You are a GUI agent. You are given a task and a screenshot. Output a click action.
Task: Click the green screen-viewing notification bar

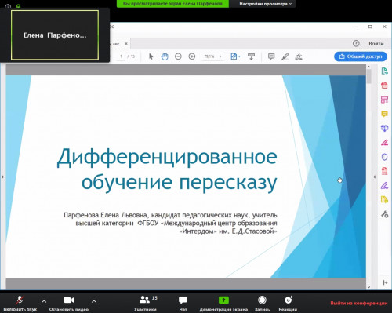[172, 4]
